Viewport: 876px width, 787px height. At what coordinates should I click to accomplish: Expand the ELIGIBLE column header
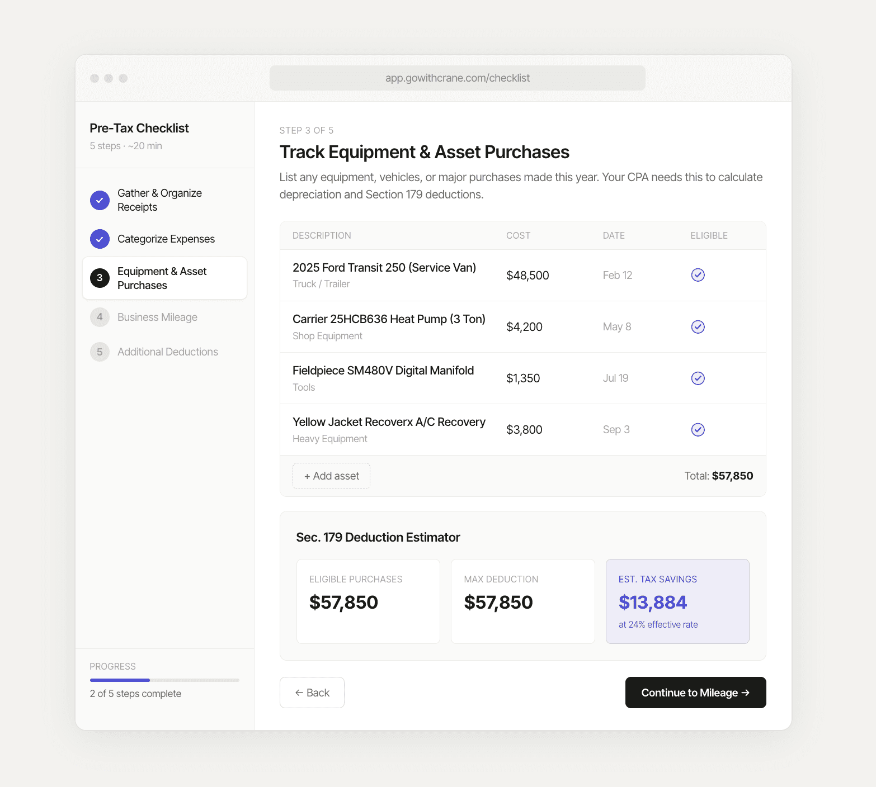point(709,235)
